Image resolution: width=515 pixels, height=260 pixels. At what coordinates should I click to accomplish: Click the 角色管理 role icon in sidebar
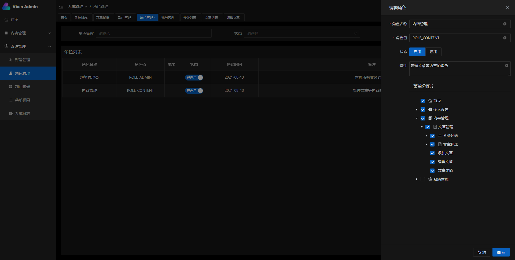(x=11, y=73)
